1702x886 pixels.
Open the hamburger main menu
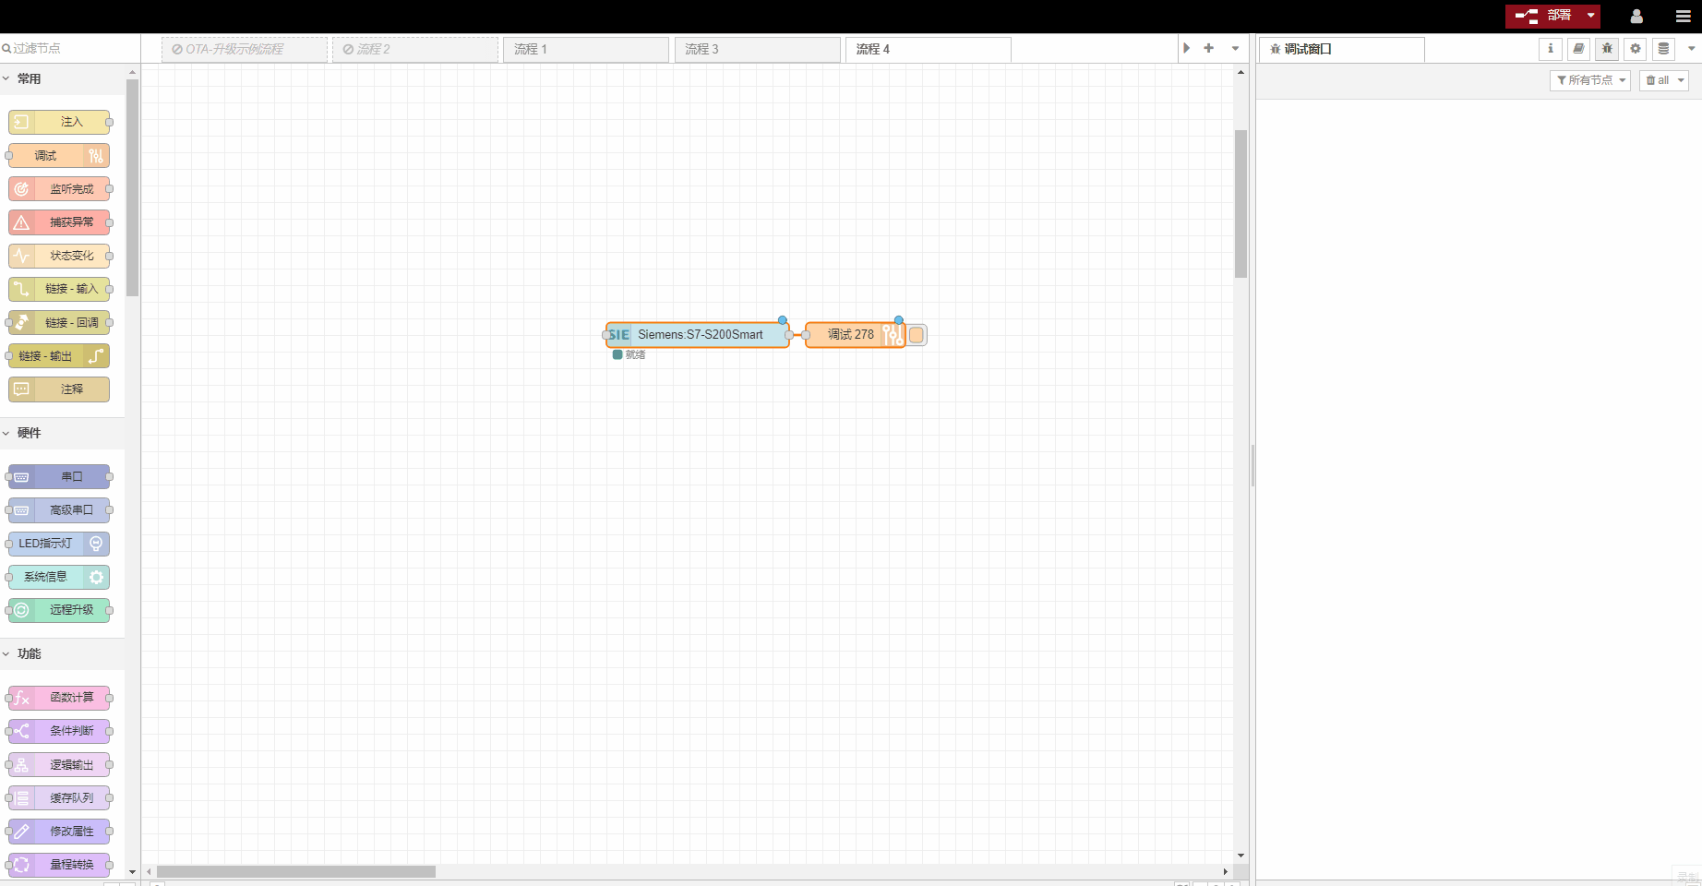[x=1683, y=17]
